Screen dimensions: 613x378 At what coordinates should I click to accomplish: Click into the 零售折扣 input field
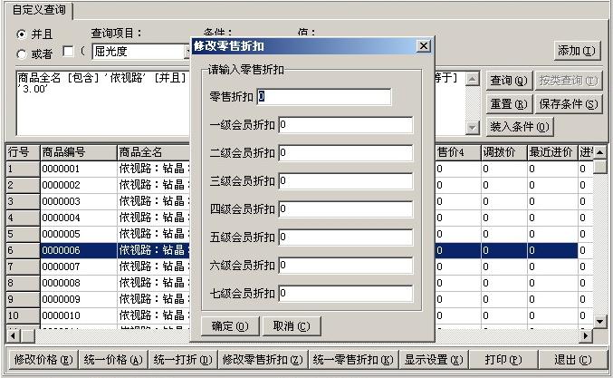323,97
